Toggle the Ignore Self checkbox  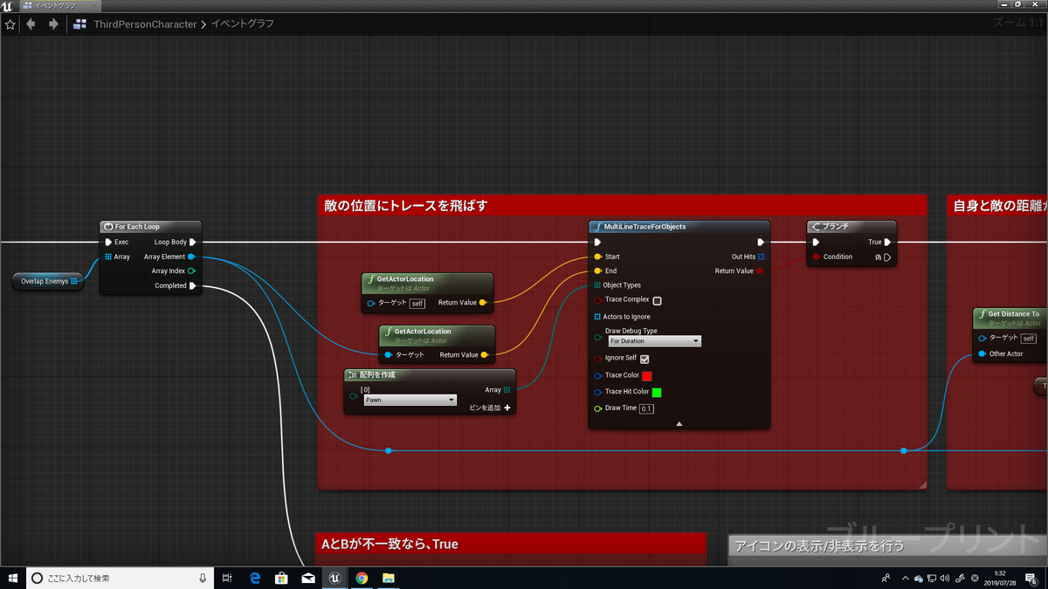645,359
